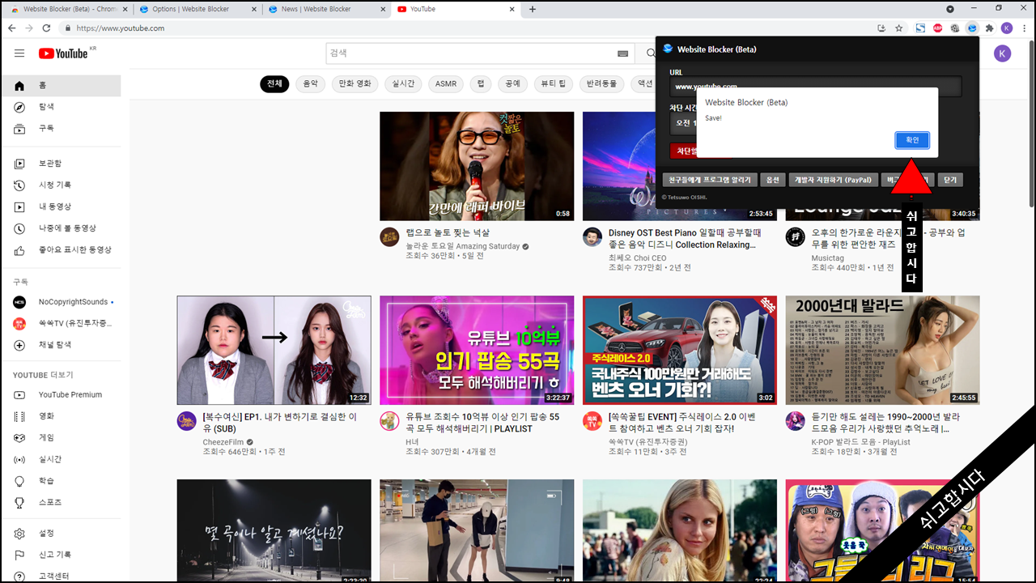Open a new browser tab
The height and width of the screenshot is (583, 1036).
click(532, 9)
